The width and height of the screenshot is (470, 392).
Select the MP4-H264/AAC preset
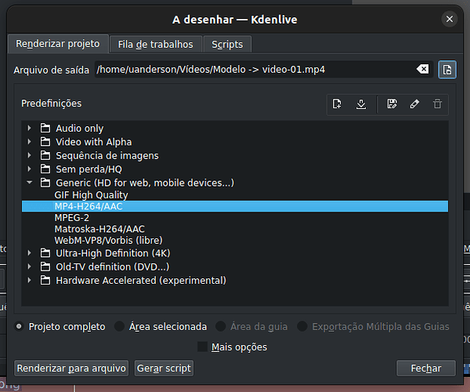(235, 206)
